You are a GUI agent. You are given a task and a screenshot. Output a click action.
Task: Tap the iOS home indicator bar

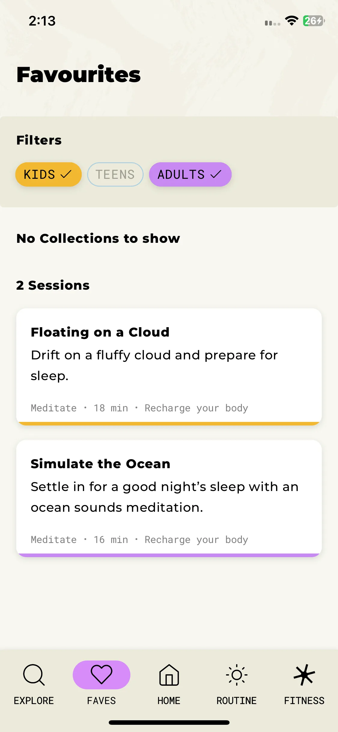169,722
